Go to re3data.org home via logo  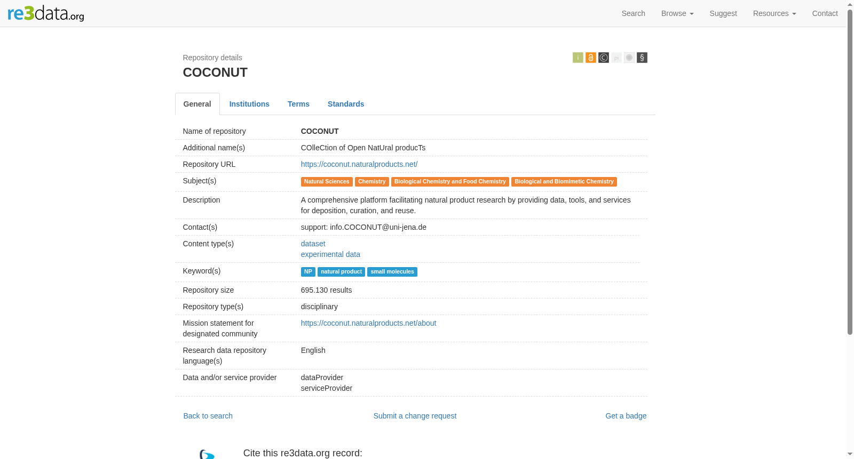point(46,13)
